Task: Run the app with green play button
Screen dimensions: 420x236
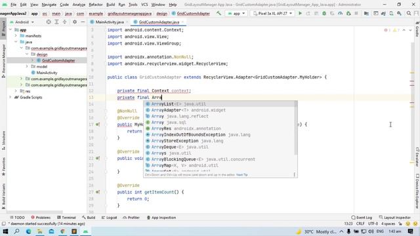Action: (x=300, y=13)
